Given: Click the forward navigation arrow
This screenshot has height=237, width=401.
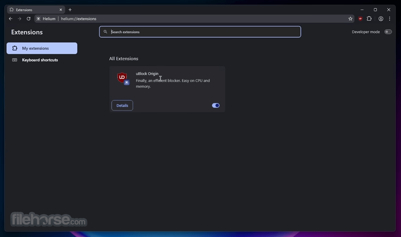Looking at the screenshot, I should tap(19, 19).
